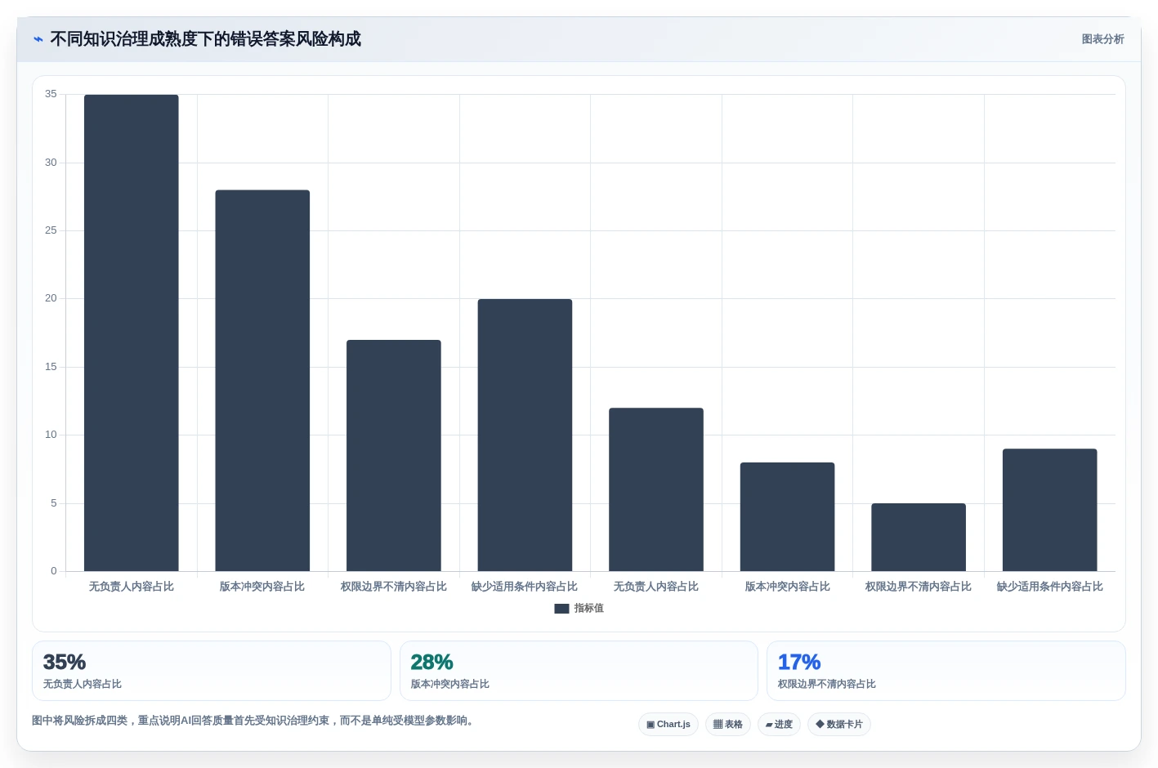Select the 数据卡片 tag chip
The image size is (1158, 768).
pyautogui.click(x=838, y=725)
